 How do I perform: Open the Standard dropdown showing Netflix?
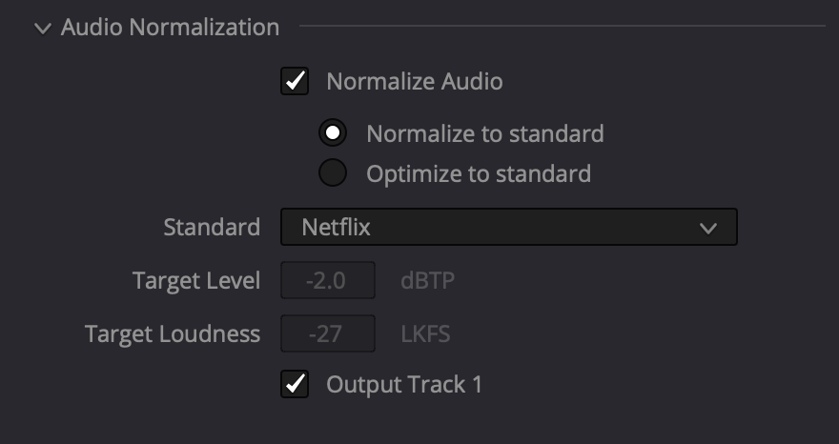pyautogui.click(x=508, y=228)
